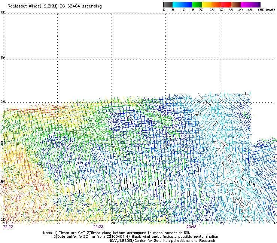Click the latitude label '58'

[x=3, y=58]
